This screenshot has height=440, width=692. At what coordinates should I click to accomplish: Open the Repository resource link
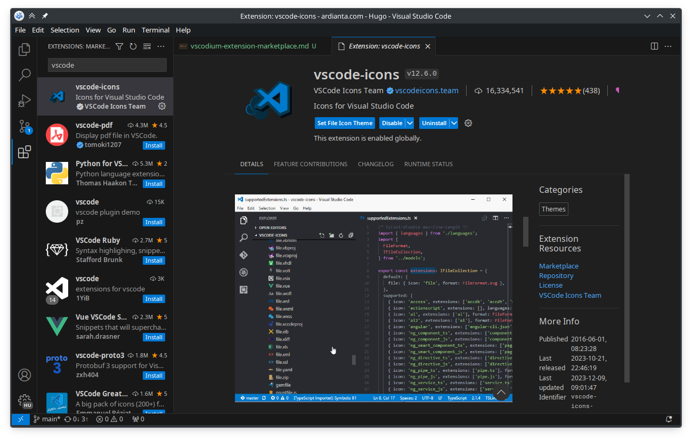(x=556, y=275)
